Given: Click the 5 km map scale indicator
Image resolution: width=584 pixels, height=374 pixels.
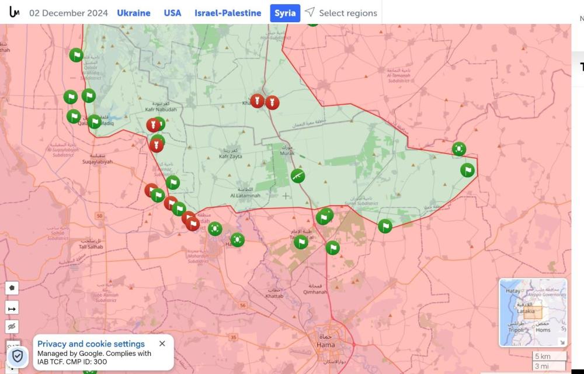Looking at the screenshot, I should click(x=549, y=356).
